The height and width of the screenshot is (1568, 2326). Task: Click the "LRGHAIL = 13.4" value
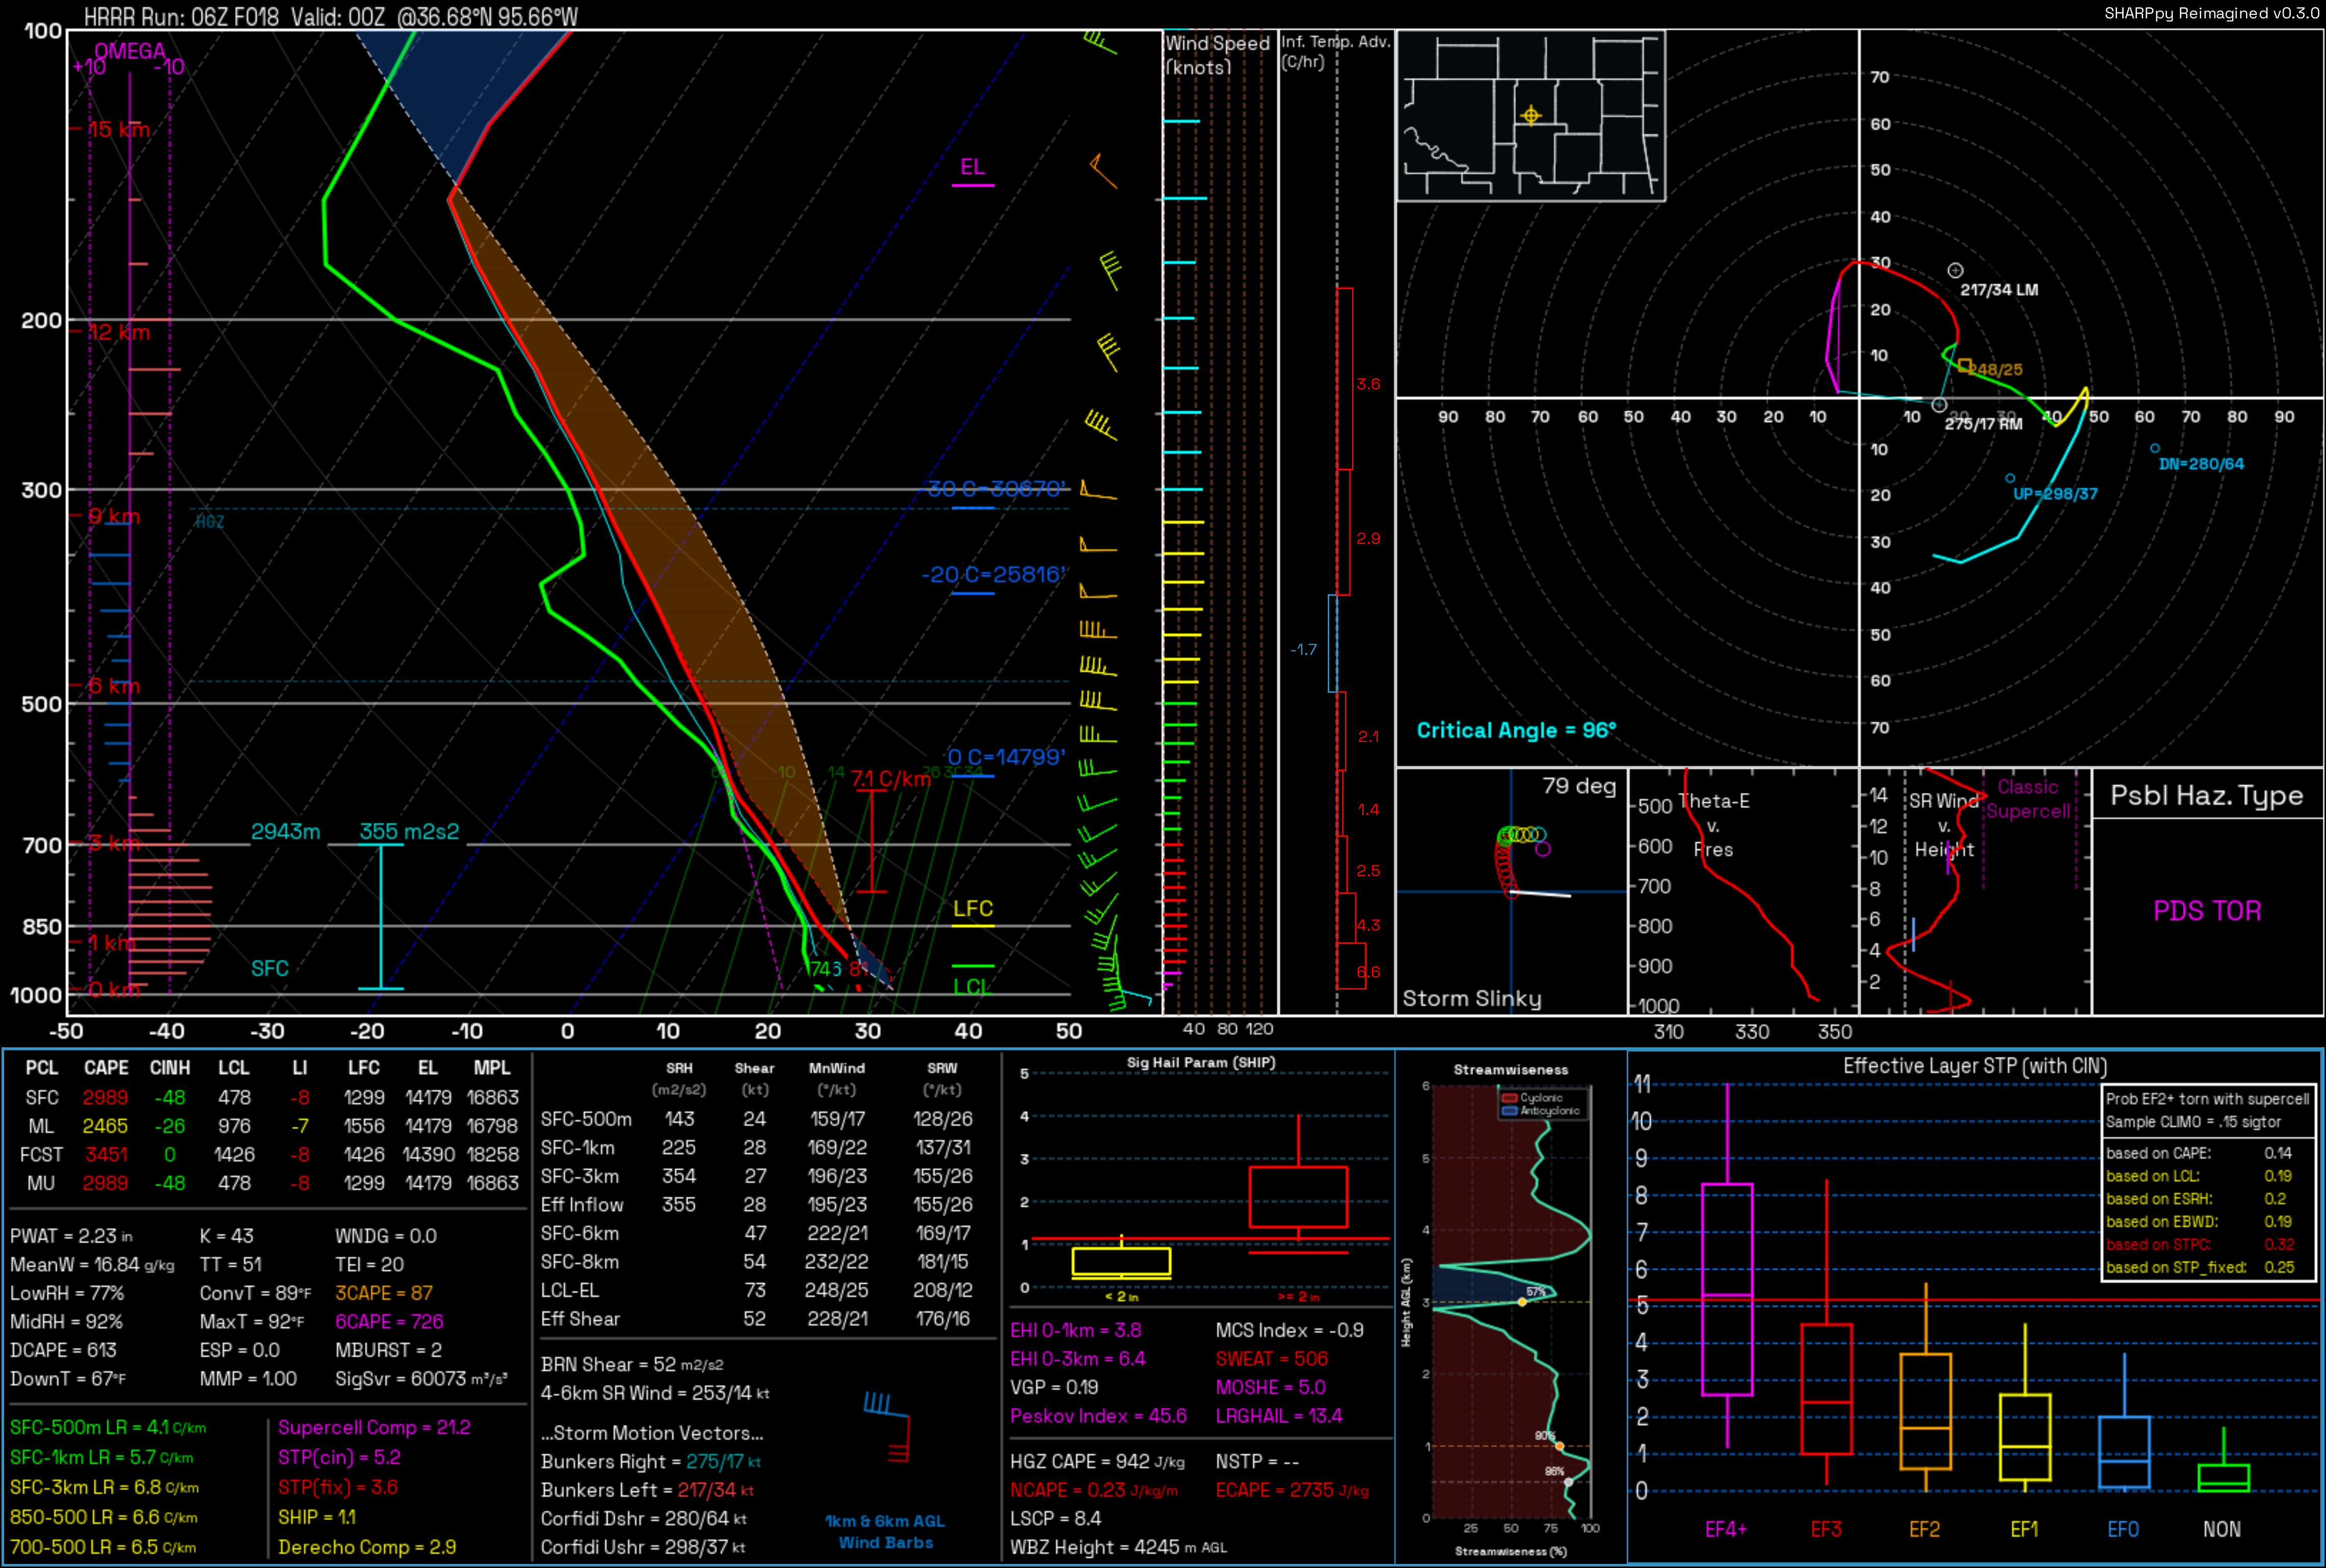click(x=1279, y=1416)
